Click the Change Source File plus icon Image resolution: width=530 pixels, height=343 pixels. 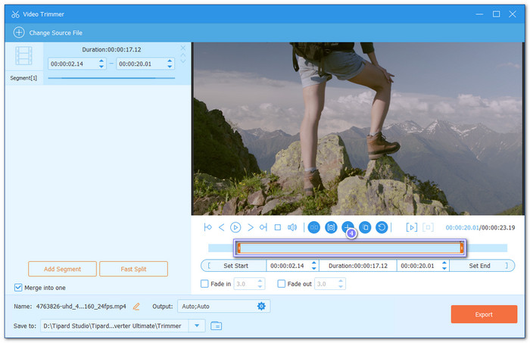(x=19, y=33)
